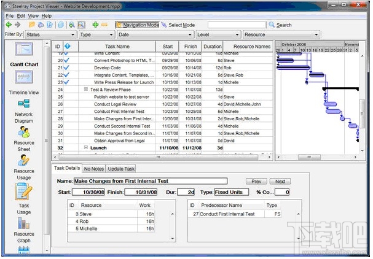Click the Start column header
Image resolution: width=373 pixels, height=259 pixels.
[x=168, y=47]
